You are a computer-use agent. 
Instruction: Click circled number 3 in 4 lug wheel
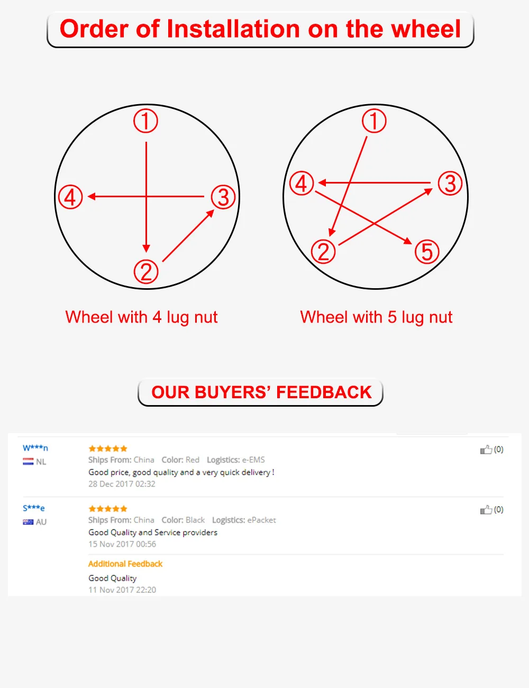pos(223,197)
